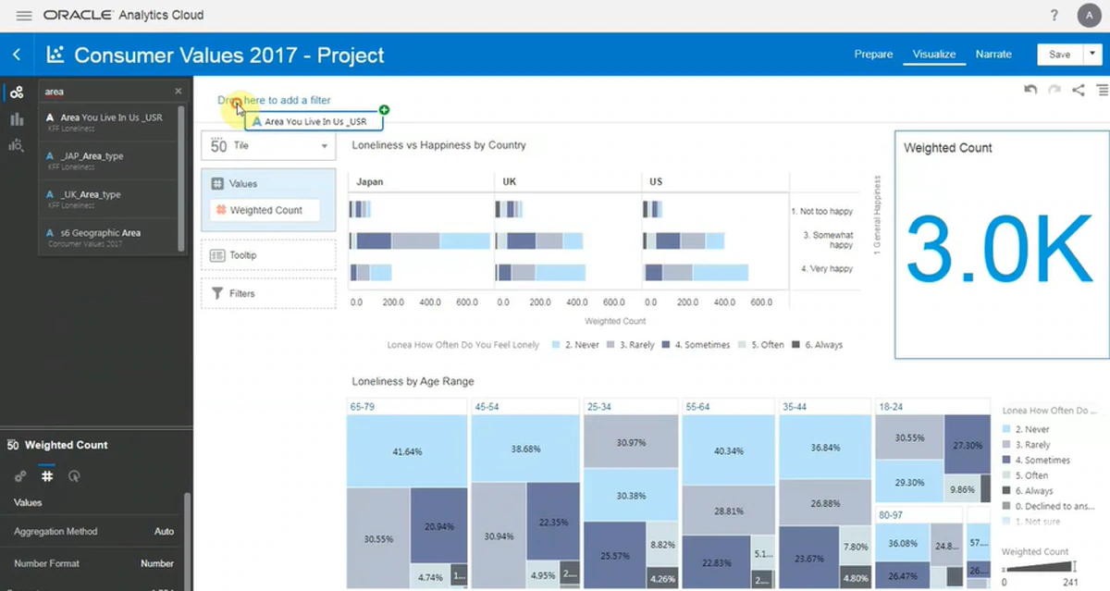Screen dimensions: 1110x591
Task: Open the canvas menu icon
Action: click(x=1102, y=90)
